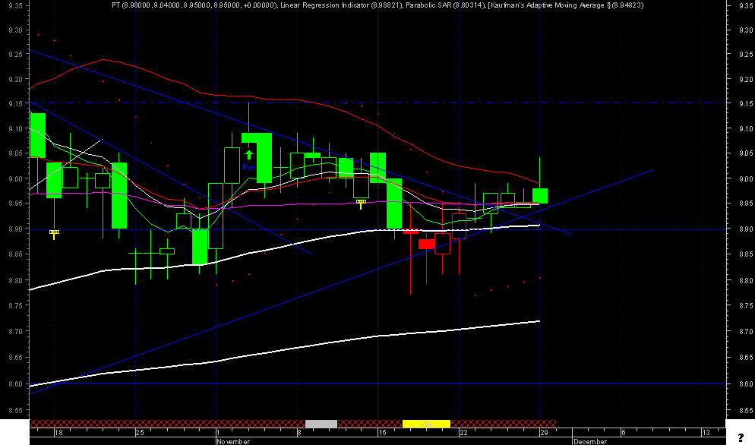Click the 9.35 label on the left price axis
Screen dimensions: 755x445
click(x=15, y=6)
